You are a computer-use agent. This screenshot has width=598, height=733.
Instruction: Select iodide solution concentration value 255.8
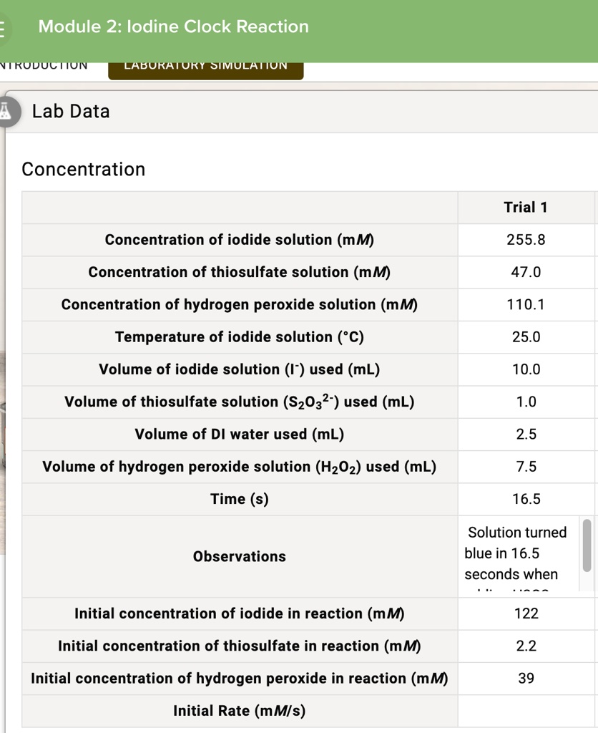pyautogui.click(x=526, y=240)
